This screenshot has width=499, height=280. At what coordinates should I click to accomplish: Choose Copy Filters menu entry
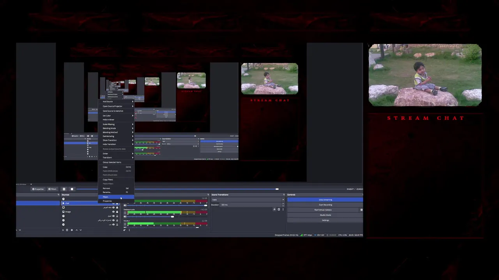coord(116,180)
